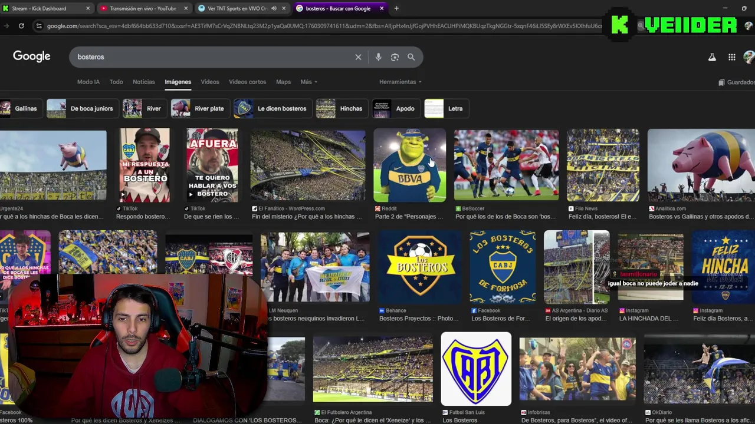Filter by Letra suggestion chip
Screen dimensions: 755x424
point(446,108)
